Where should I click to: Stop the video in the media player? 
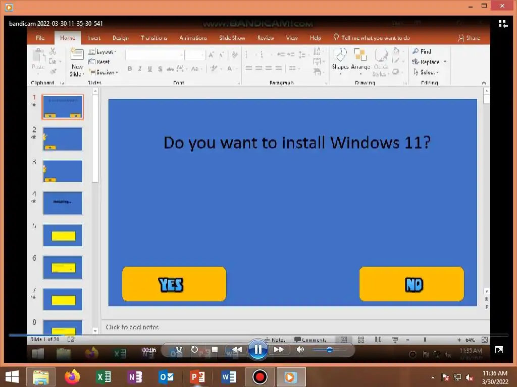point(215,349)
